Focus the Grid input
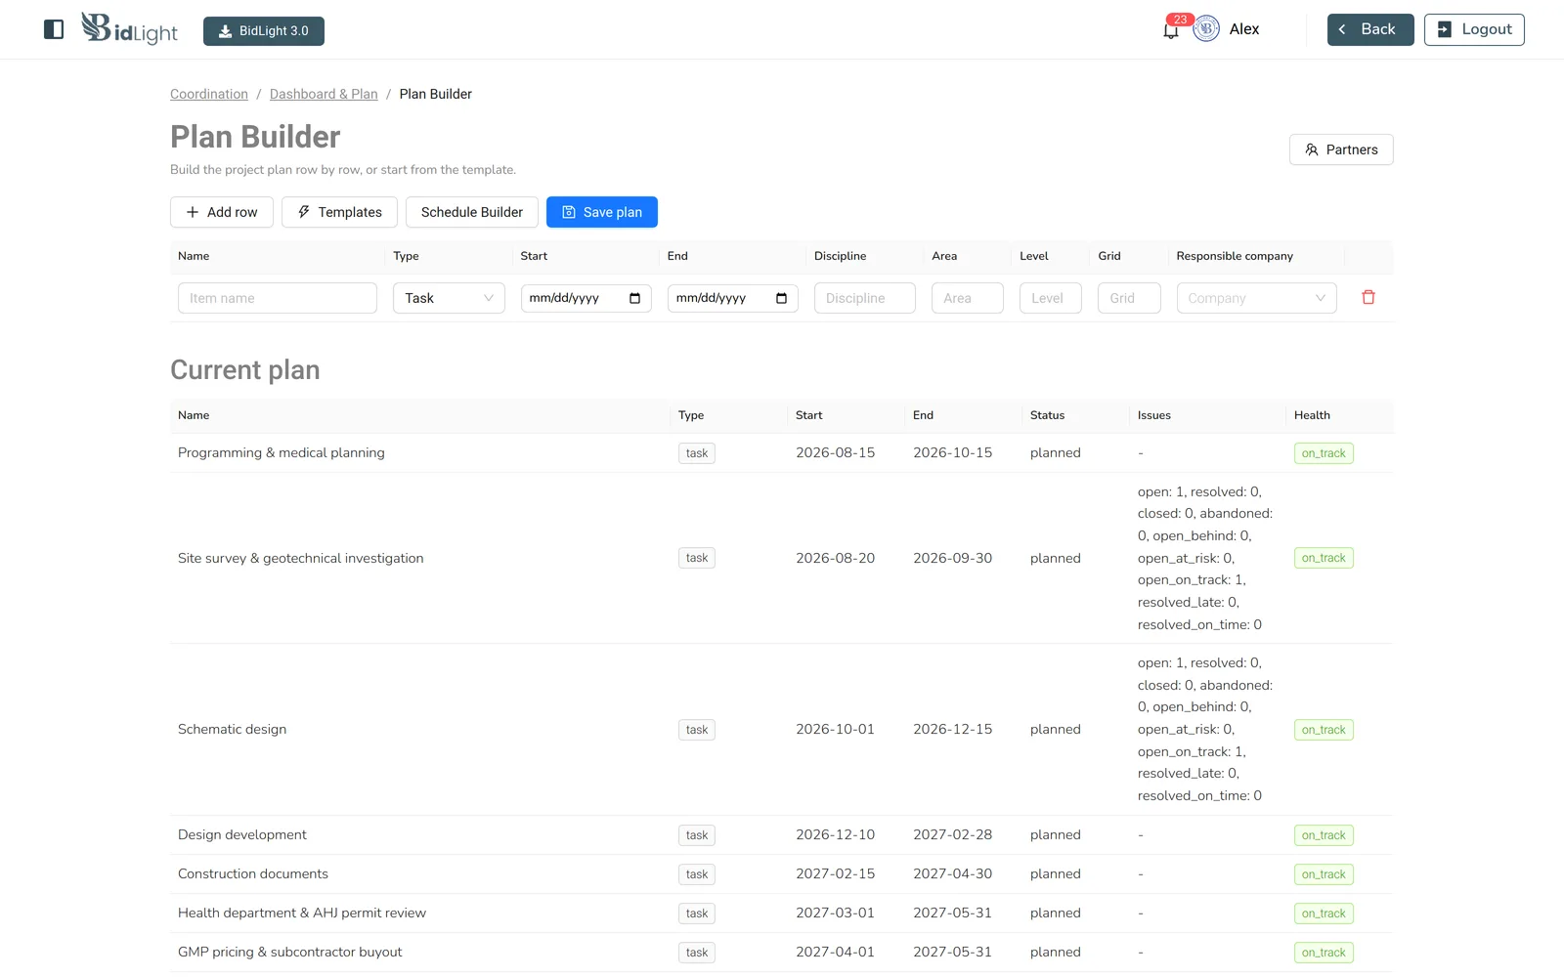The image size is (1564, 977). (1129, 298)
